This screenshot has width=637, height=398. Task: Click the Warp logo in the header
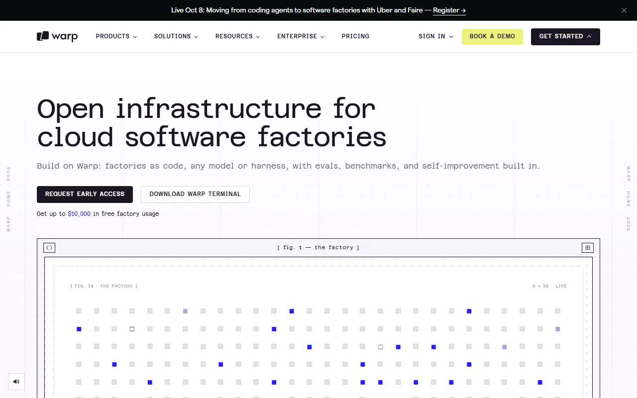57,36
